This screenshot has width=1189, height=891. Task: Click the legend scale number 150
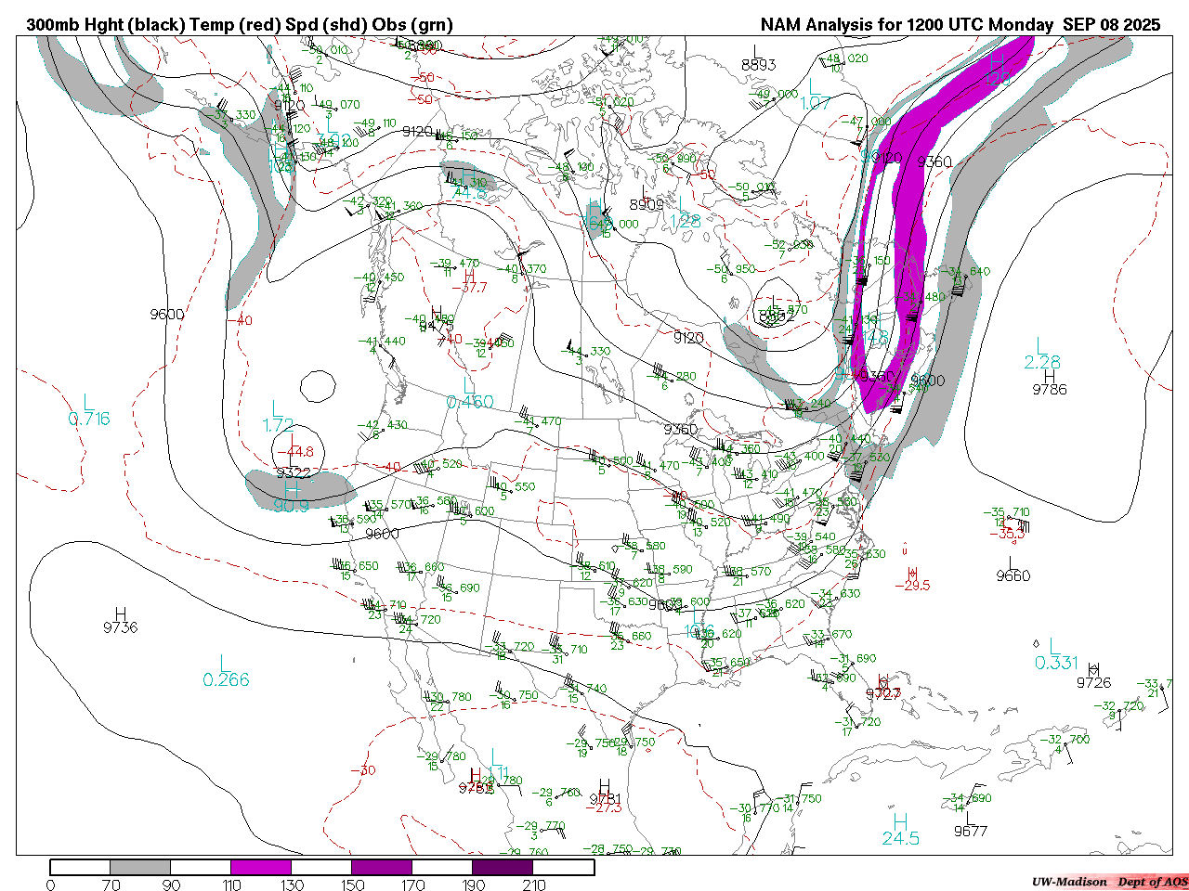click(352, 885)
